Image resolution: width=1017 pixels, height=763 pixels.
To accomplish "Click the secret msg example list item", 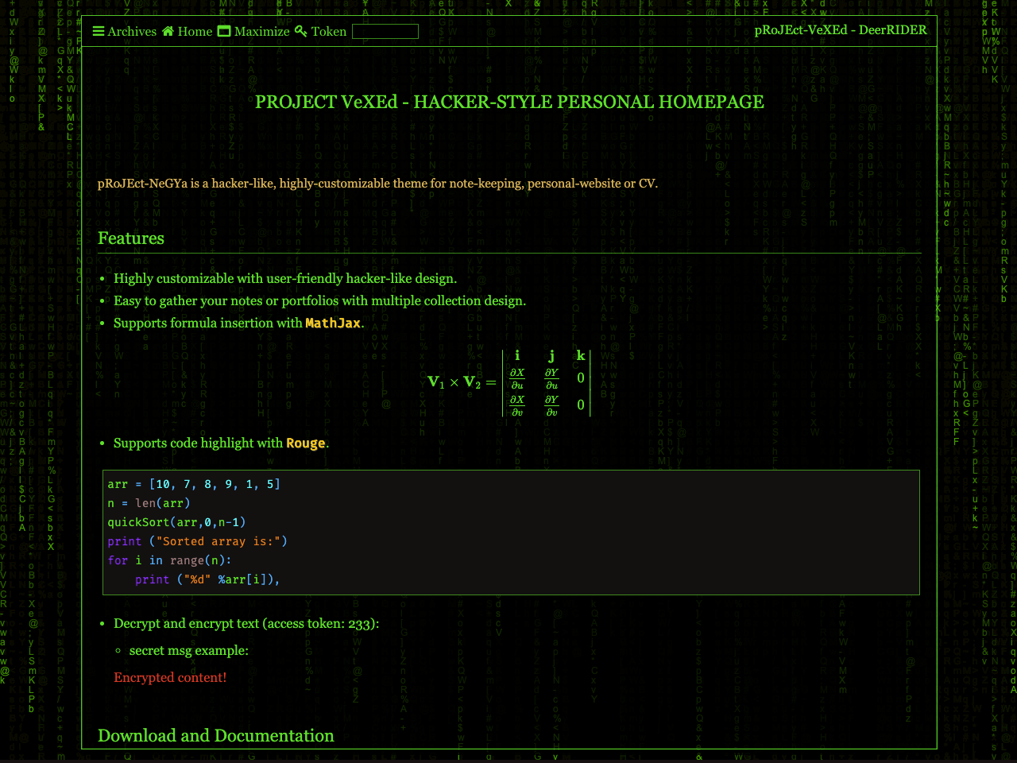I will pyautogui.click(x=188, y=650).
